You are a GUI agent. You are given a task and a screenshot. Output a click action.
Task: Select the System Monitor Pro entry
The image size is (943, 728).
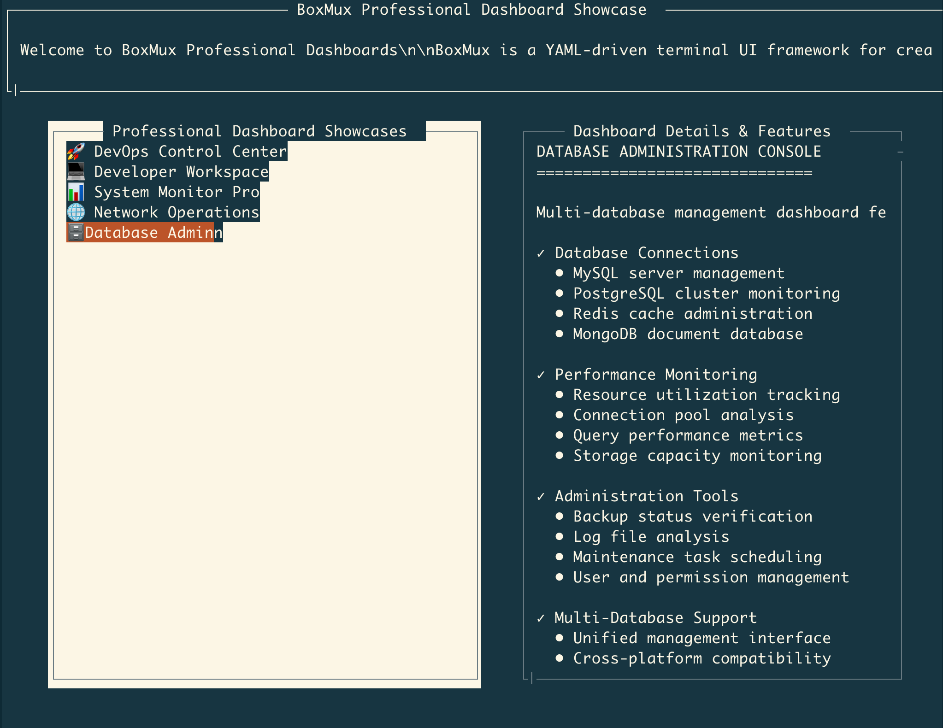click(x=176, y=192)
